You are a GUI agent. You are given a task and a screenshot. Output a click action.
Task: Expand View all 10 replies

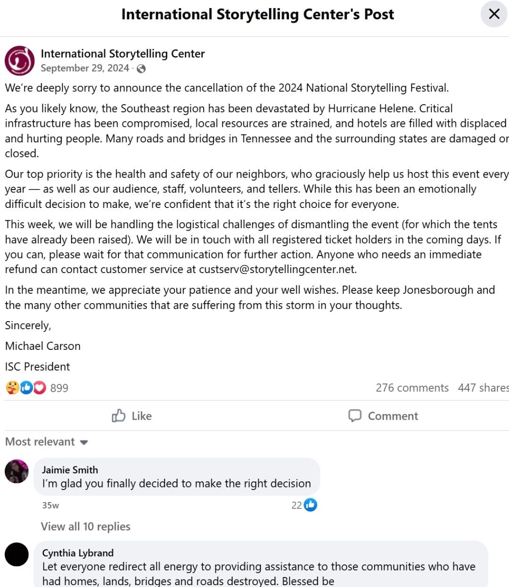pyautogui.click(x=85, y=527)
